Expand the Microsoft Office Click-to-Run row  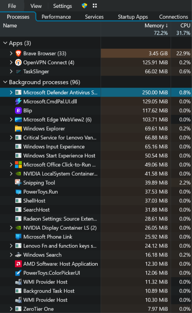[x=11, y=165]
